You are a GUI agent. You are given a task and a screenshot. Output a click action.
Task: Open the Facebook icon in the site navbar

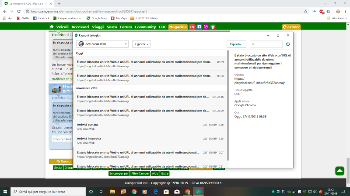[x=199, y=27]
